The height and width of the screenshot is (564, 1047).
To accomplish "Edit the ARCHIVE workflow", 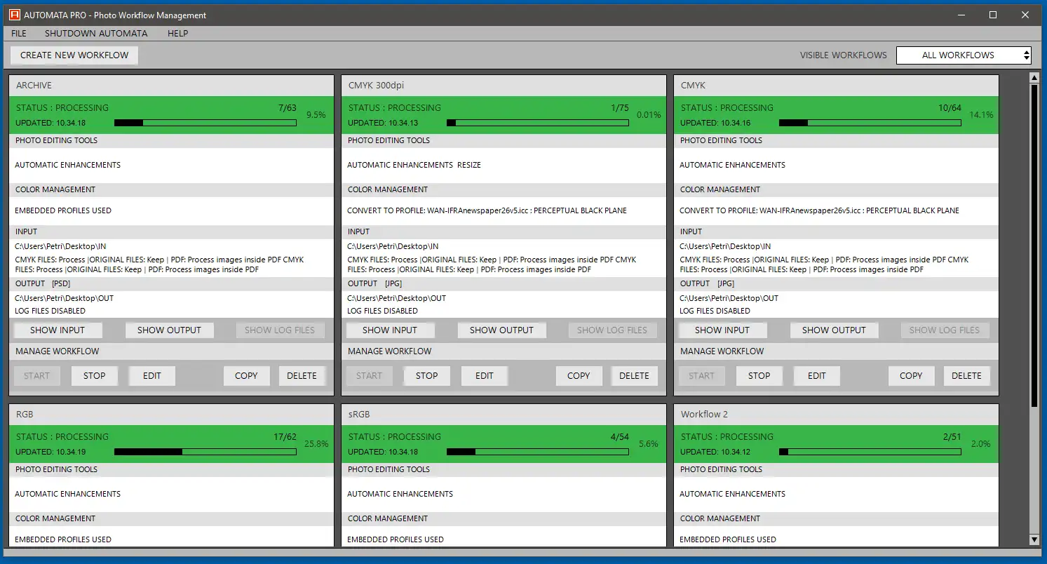I will point(152,376).
